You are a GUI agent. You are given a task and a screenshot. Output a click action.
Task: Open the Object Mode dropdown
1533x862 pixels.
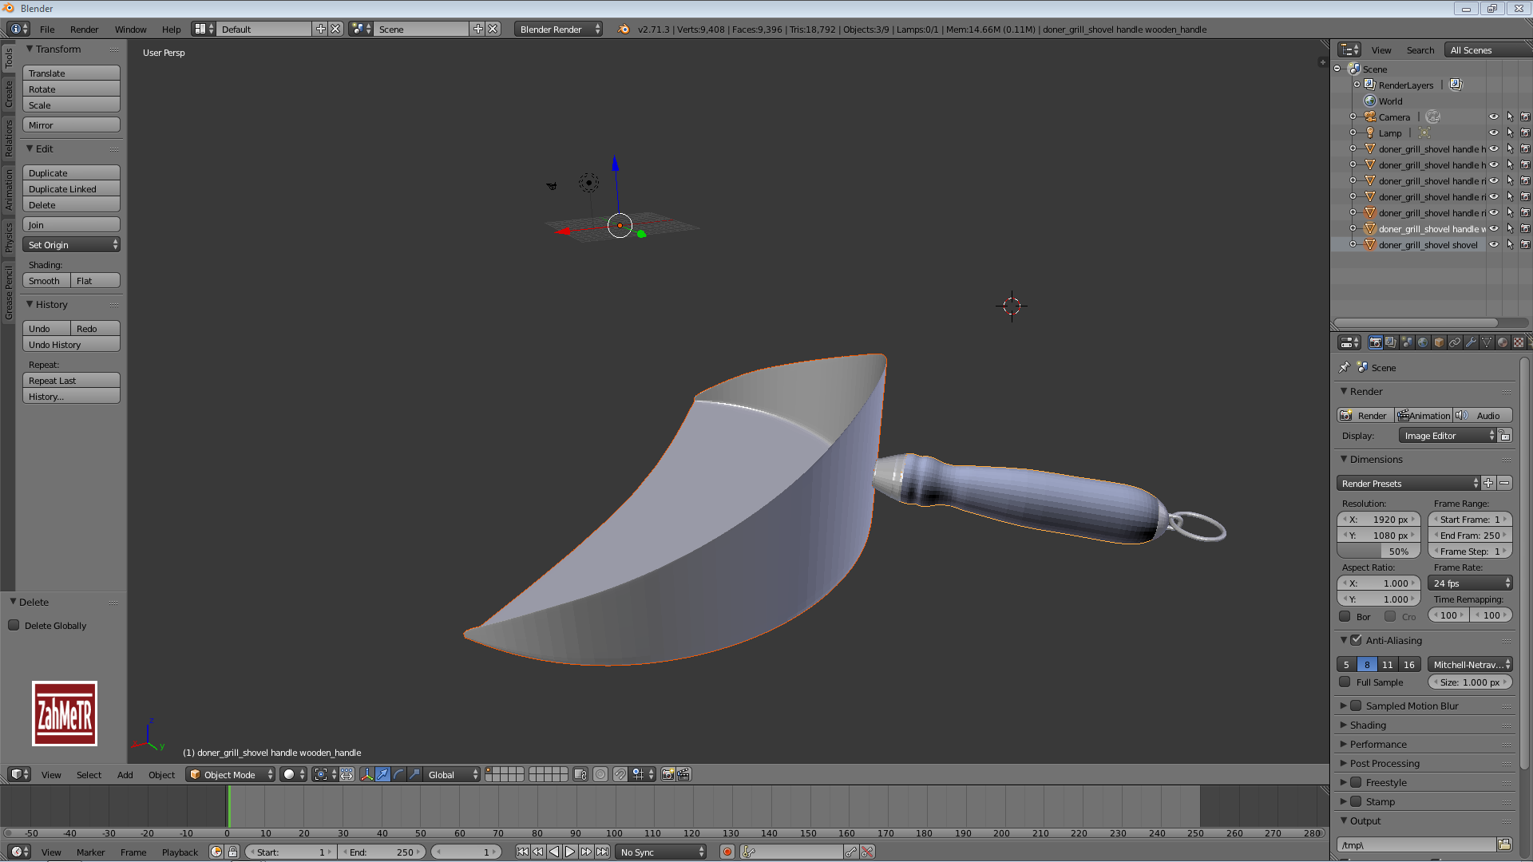230,774
